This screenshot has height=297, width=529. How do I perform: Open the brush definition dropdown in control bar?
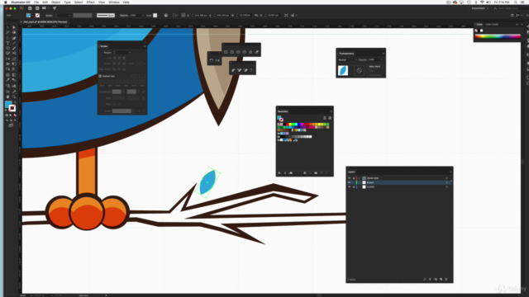(117, 15)
